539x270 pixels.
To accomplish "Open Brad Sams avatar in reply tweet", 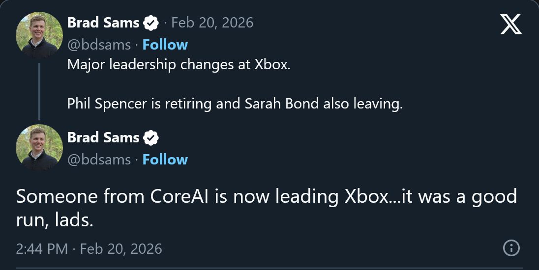I will [x=39, y=149].
